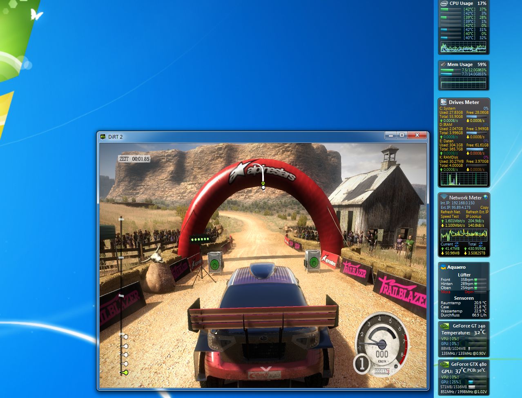Click the CPU Usage history graph
The width and height of the screenshot is (522, 398).
[464, 46]
